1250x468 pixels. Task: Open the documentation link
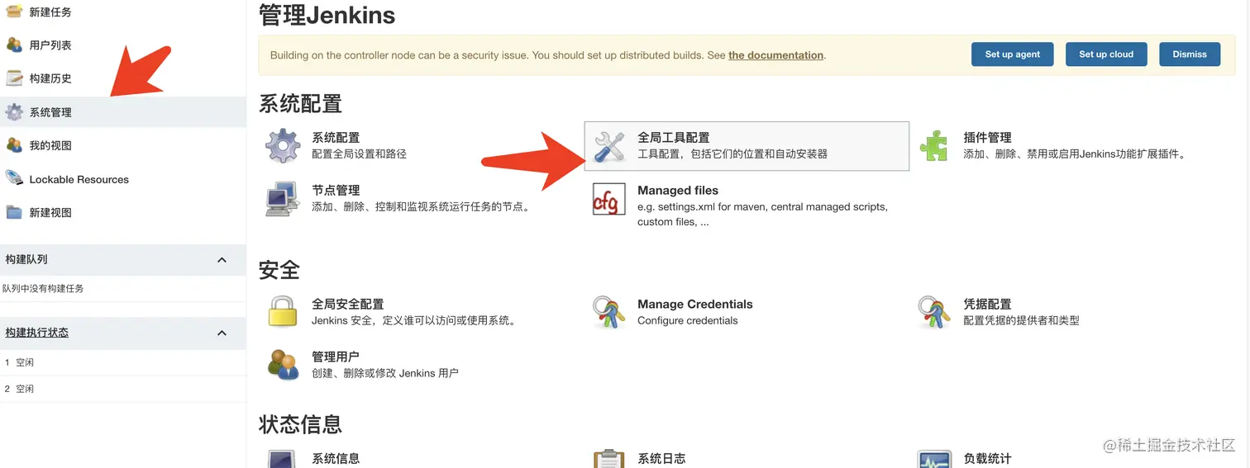tap(775, 55)
